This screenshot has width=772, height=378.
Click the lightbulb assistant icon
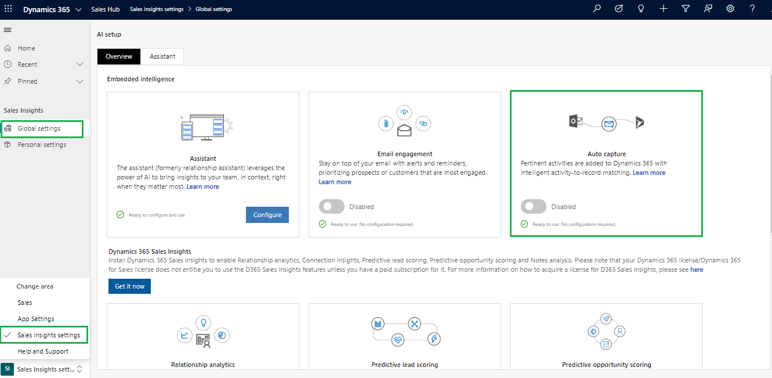click(641, 9)
